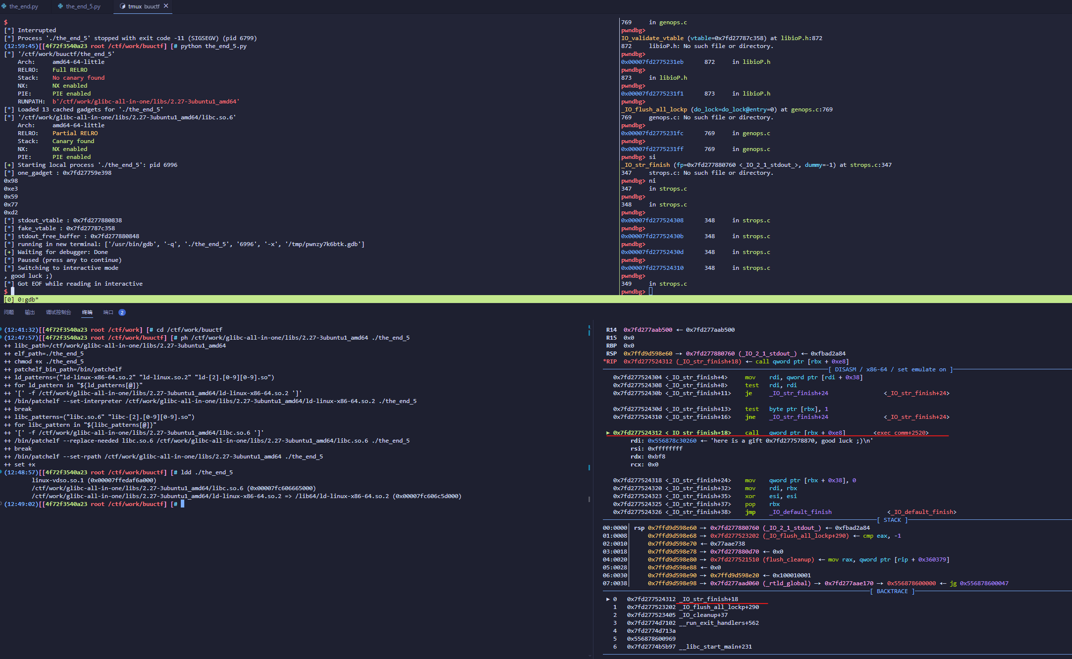Click the 'pwndbg> ni' command line

(639, 181)
